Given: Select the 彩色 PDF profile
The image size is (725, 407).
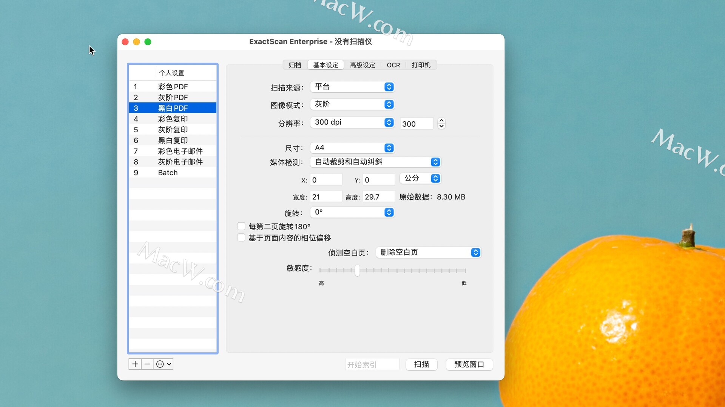Looking at the screenshot, I should tap(173, 87).
